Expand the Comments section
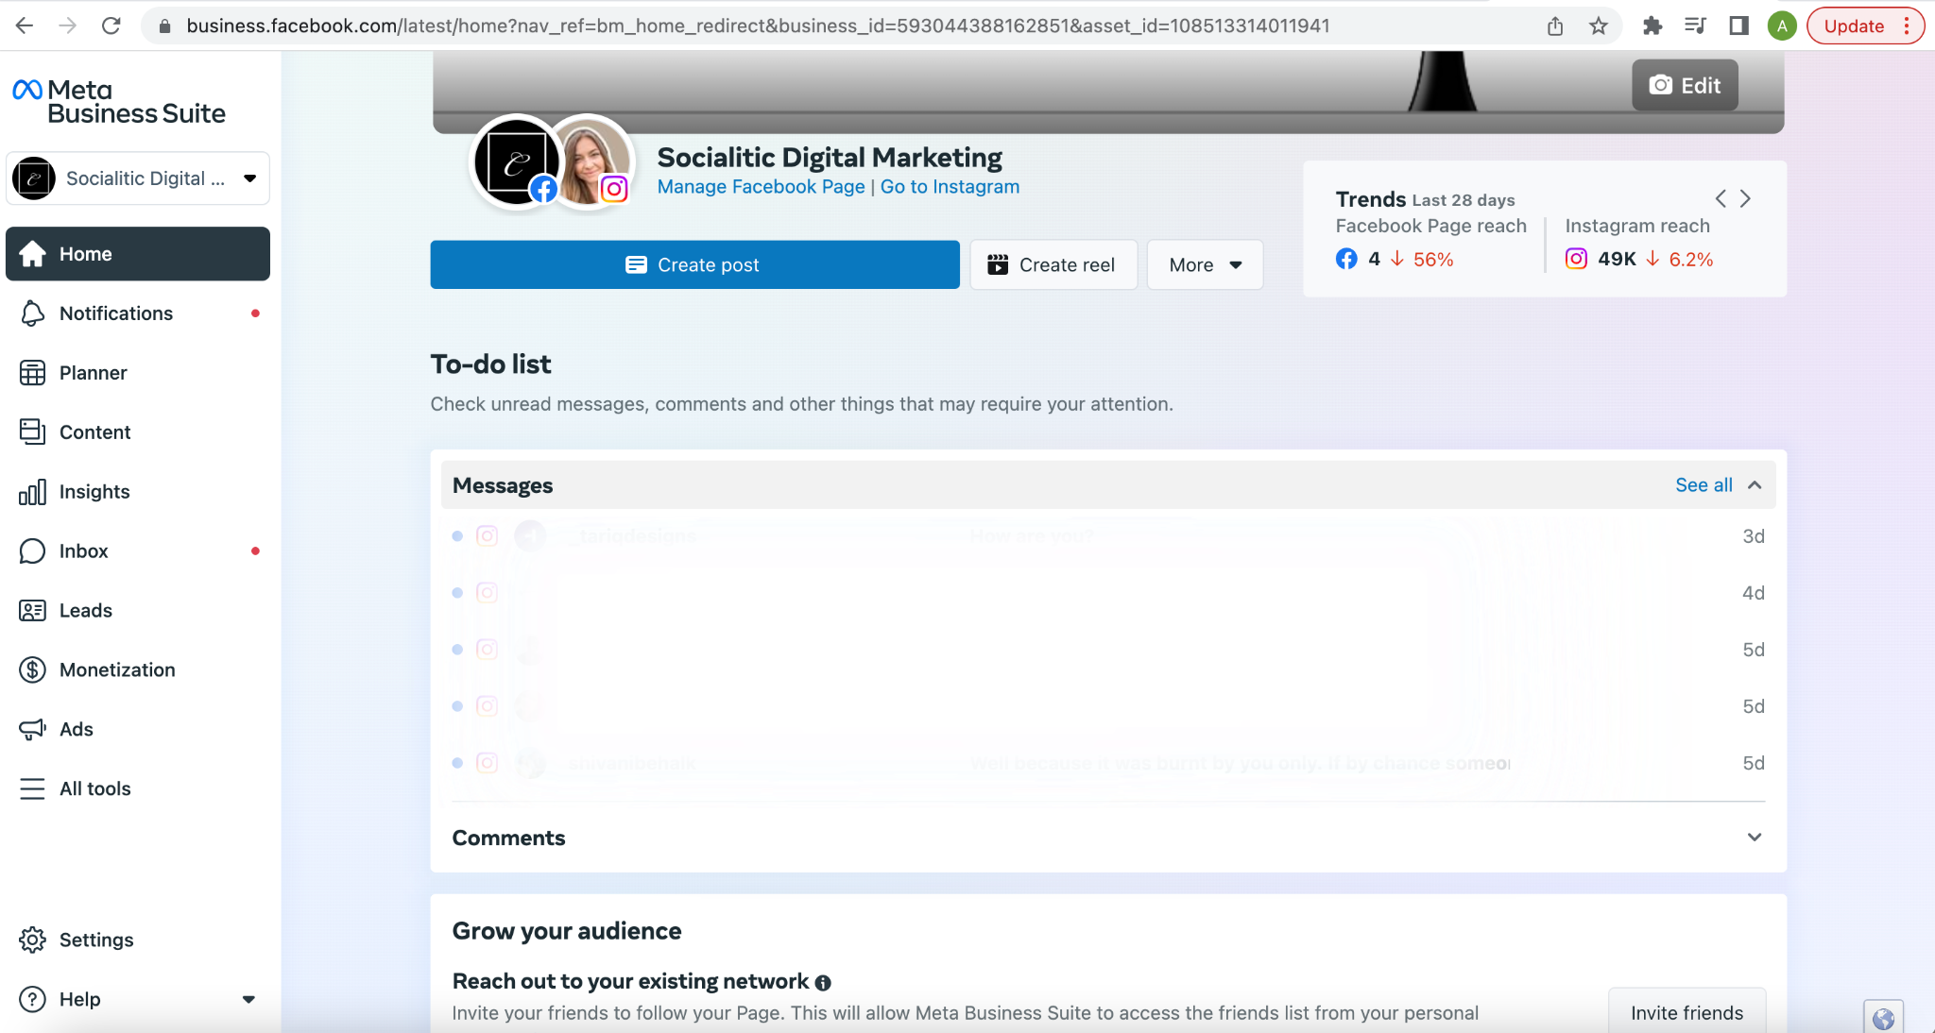The image size is (1935, 1033). pos(1754,838)
